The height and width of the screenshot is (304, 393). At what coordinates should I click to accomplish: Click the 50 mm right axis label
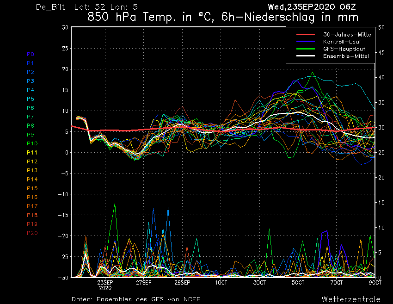[381, 27]
